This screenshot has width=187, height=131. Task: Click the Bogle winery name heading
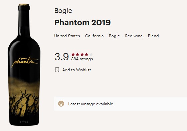pyautogui.click(x=63, y=11)
